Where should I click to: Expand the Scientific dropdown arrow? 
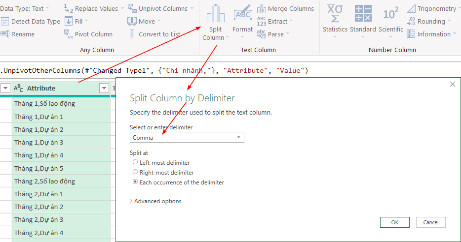tap(391, 37)
